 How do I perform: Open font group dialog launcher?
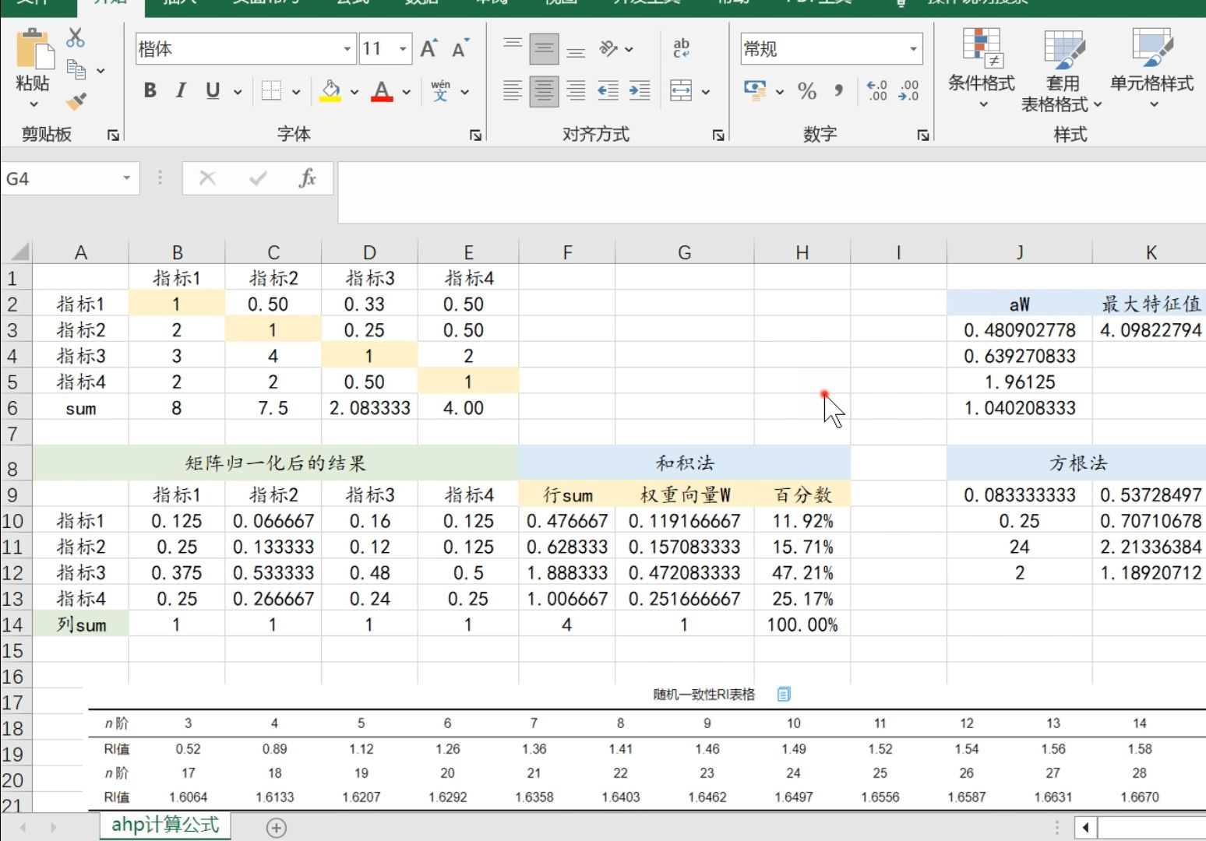475,135
